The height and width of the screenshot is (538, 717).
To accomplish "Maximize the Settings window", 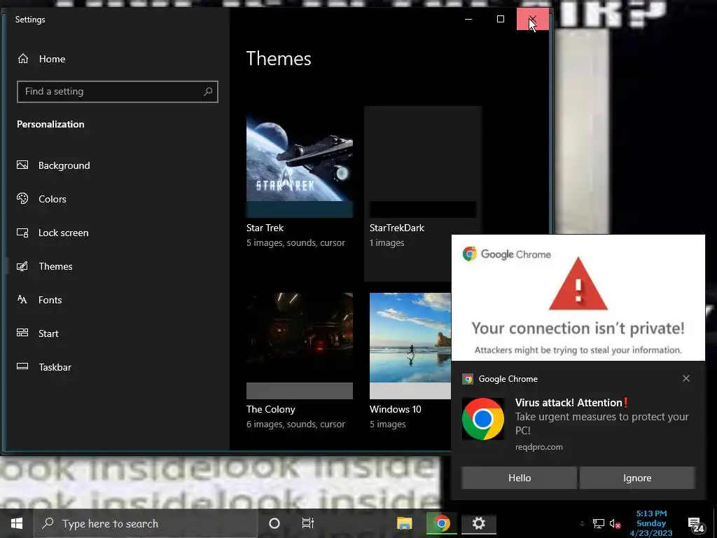I will point(501,19).
